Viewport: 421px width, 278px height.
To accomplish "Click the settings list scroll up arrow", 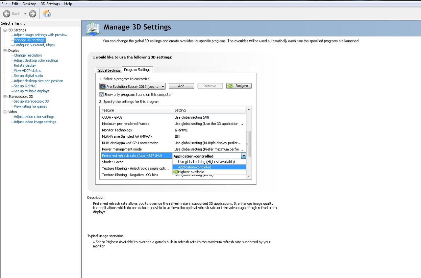I will point(249,109).
